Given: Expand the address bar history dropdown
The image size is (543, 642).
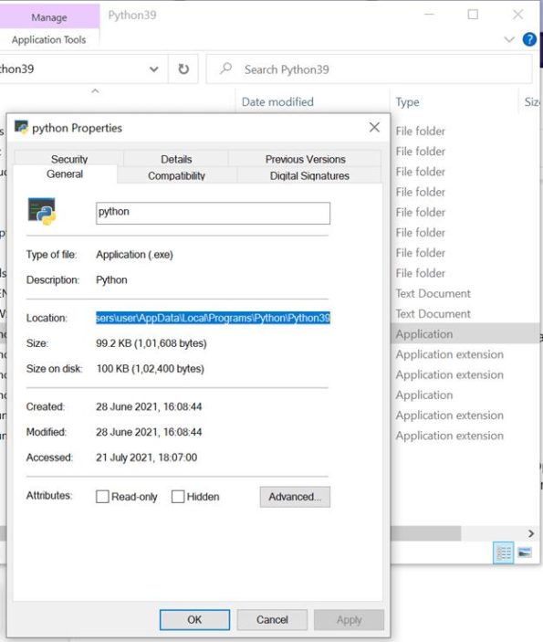Looking at the screenshot, I should click(x=153, y=69).
